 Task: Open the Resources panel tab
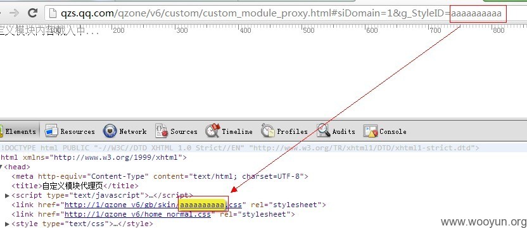(x=70, y=131)
